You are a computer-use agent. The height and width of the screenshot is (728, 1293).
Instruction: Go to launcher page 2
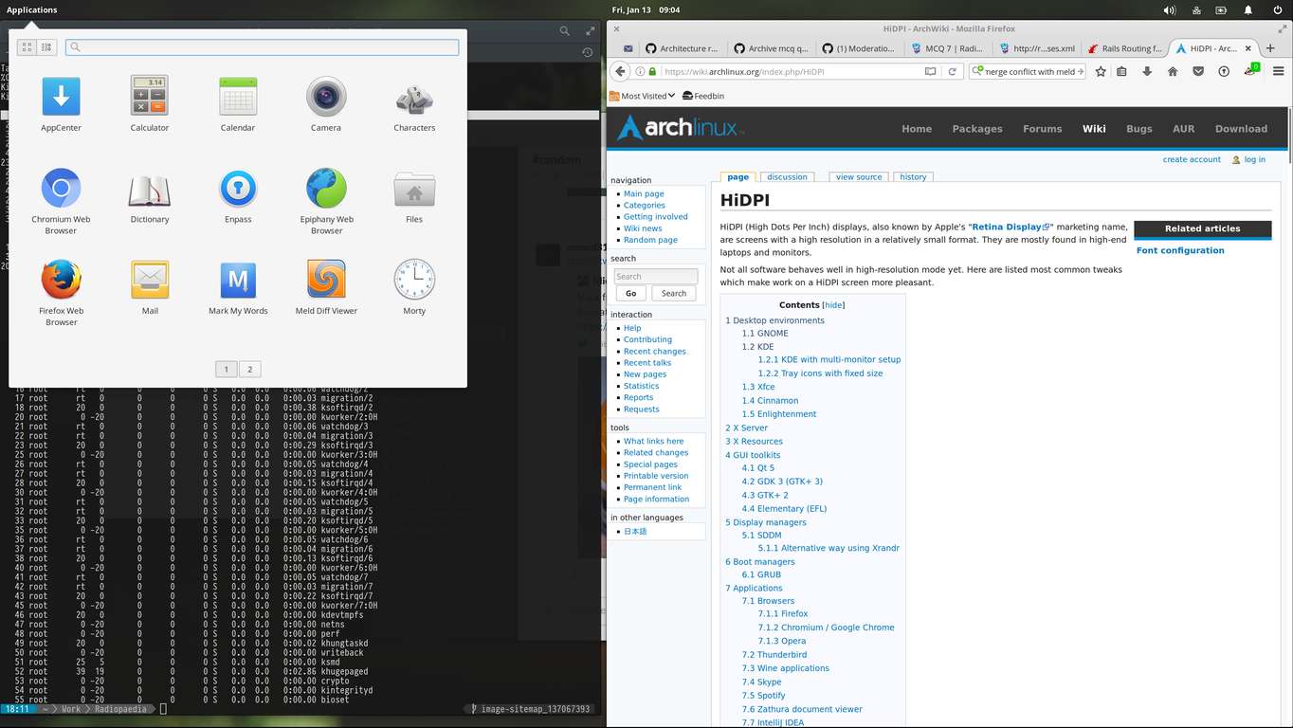249,369
